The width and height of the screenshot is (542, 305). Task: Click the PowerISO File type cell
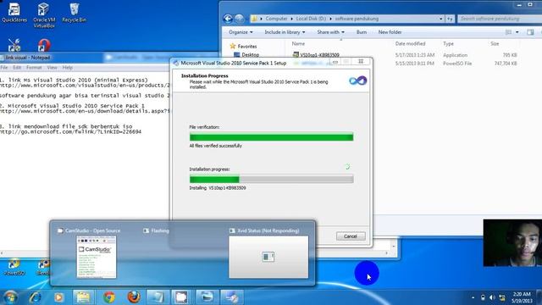click(457, 64)
